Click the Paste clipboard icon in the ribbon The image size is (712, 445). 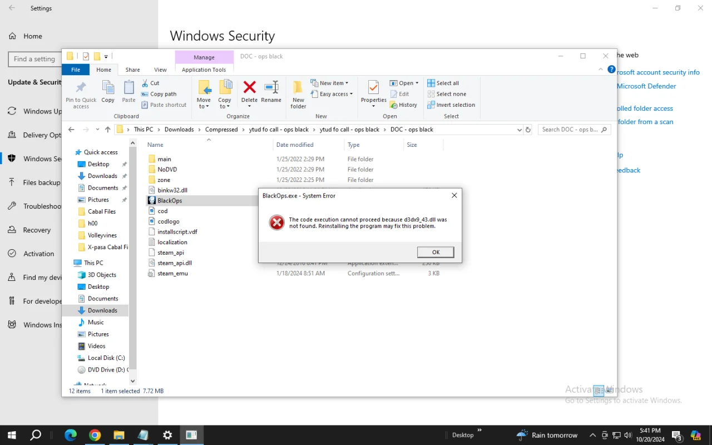pos(128,92)
